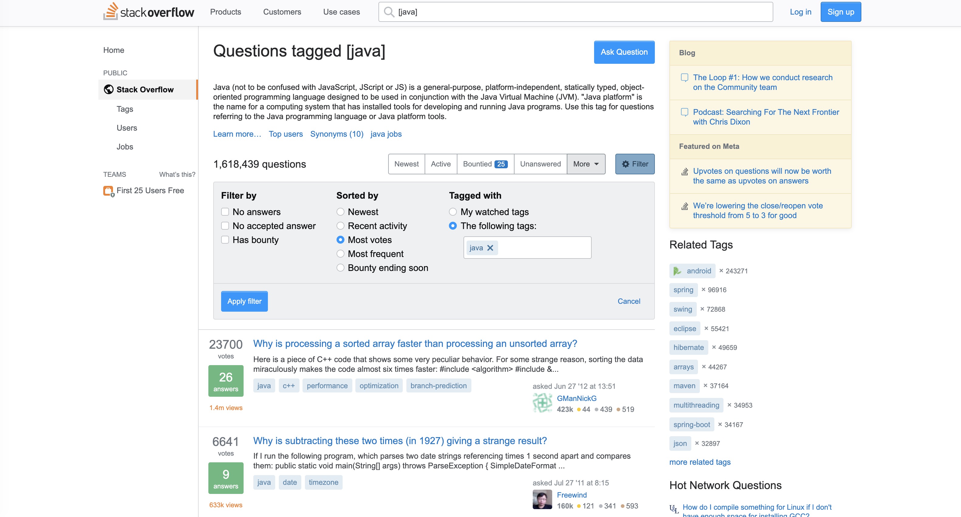Click the Stack Overflow logo
The image size is (961, 517).
click(x=149, y=12)
